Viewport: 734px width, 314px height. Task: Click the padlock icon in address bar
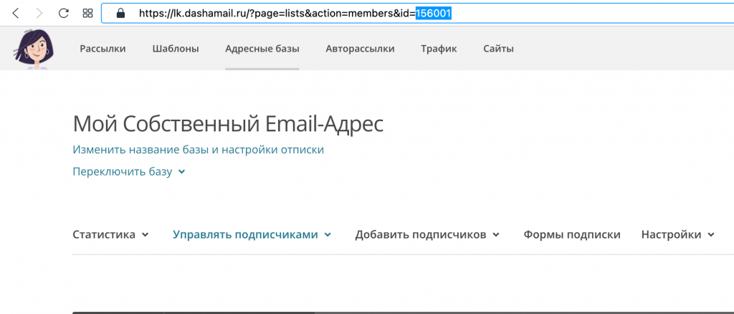tap(120, 13)
